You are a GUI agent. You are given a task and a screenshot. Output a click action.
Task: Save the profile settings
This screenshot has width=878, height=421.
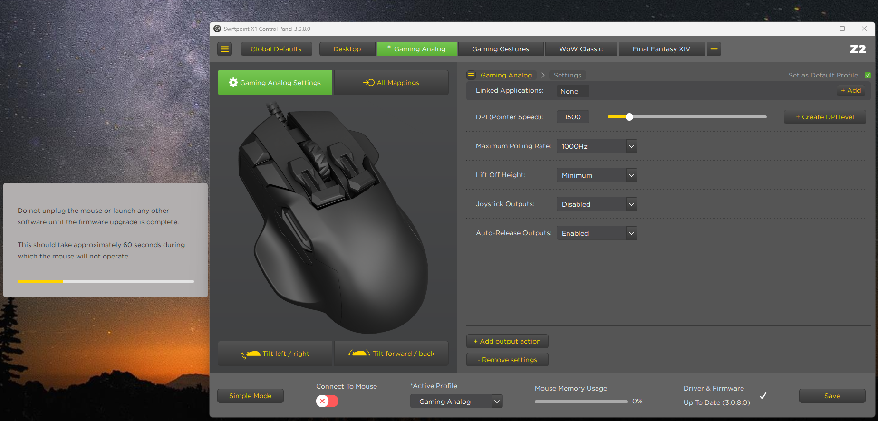pyautogui.click(x=832, y=396)
